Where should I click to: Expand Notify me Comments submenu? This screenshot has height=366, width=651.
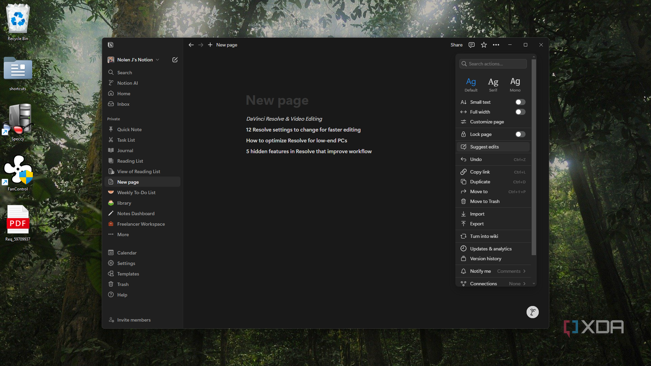point(494,271)
